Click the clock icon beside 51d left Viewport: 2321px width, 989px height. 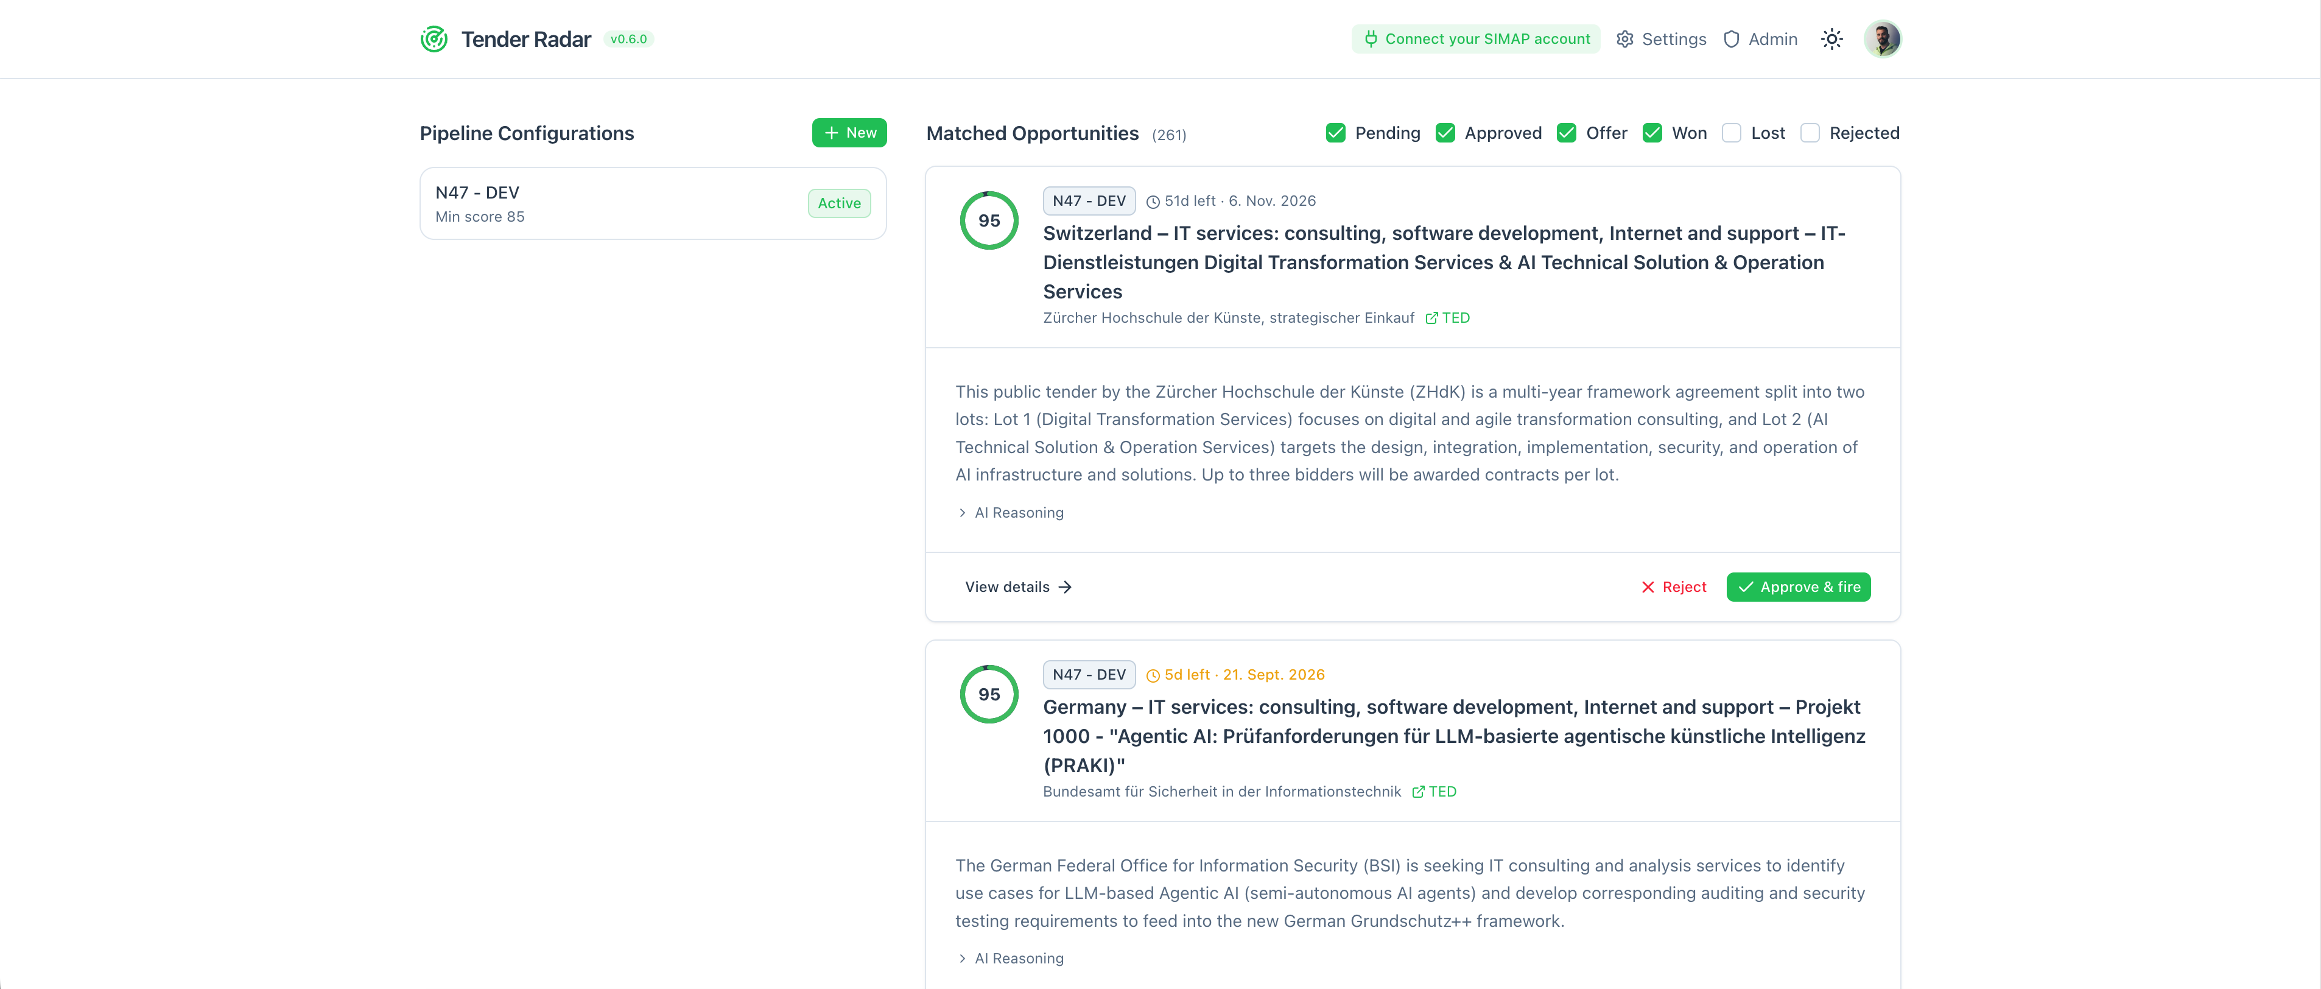(x=1153, y=202)
